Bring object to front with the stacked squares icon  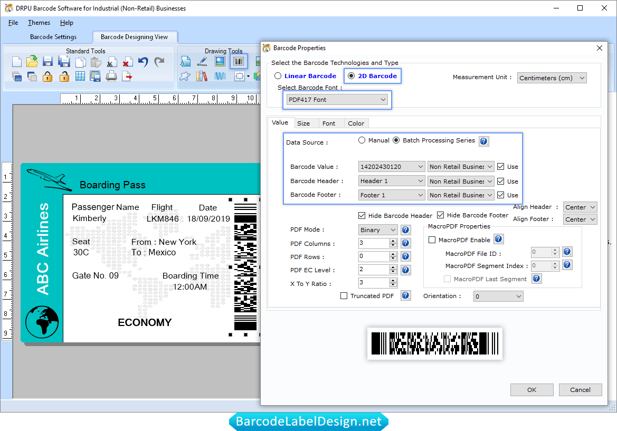[x=16, y=76]
